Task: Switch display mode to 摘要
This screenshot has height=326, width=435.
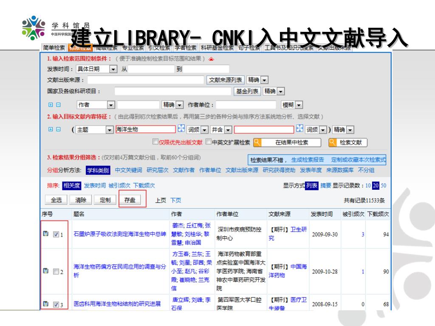Action: coord(326,185)
